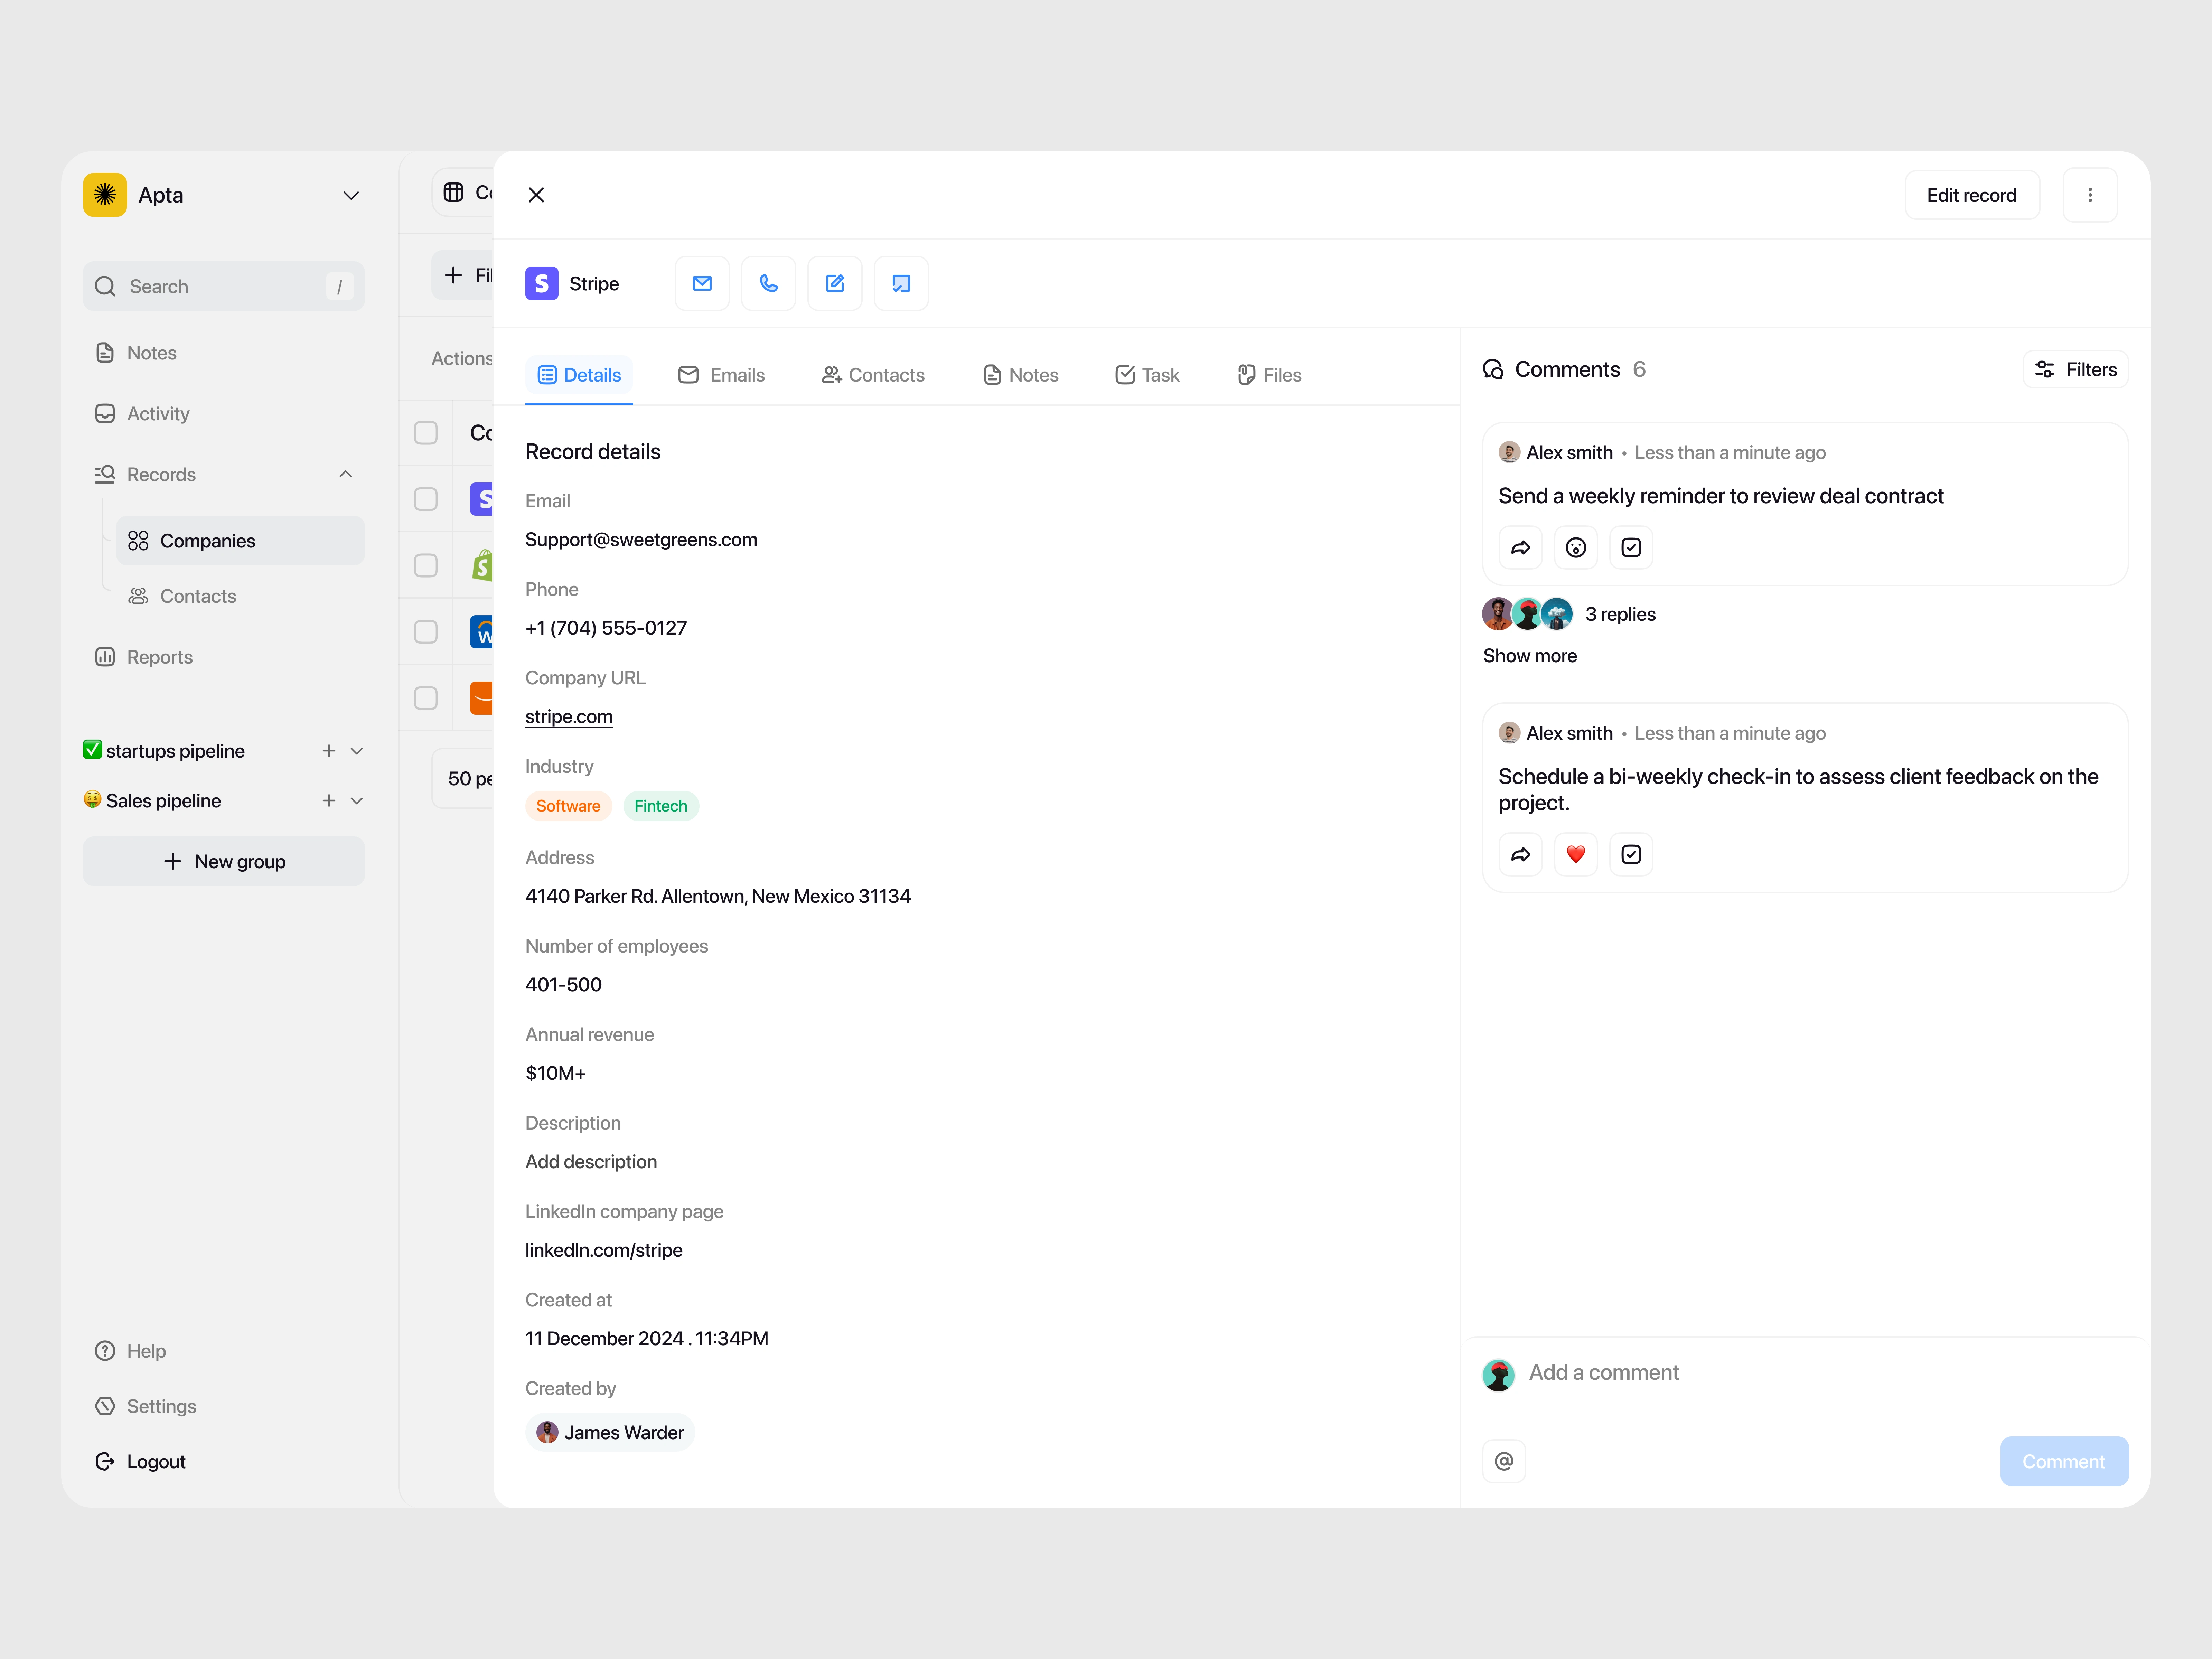Viewport: 2212px width, 1659px height.
Task: Switch to the Emails tab
Action: click(x=722, y=375)
